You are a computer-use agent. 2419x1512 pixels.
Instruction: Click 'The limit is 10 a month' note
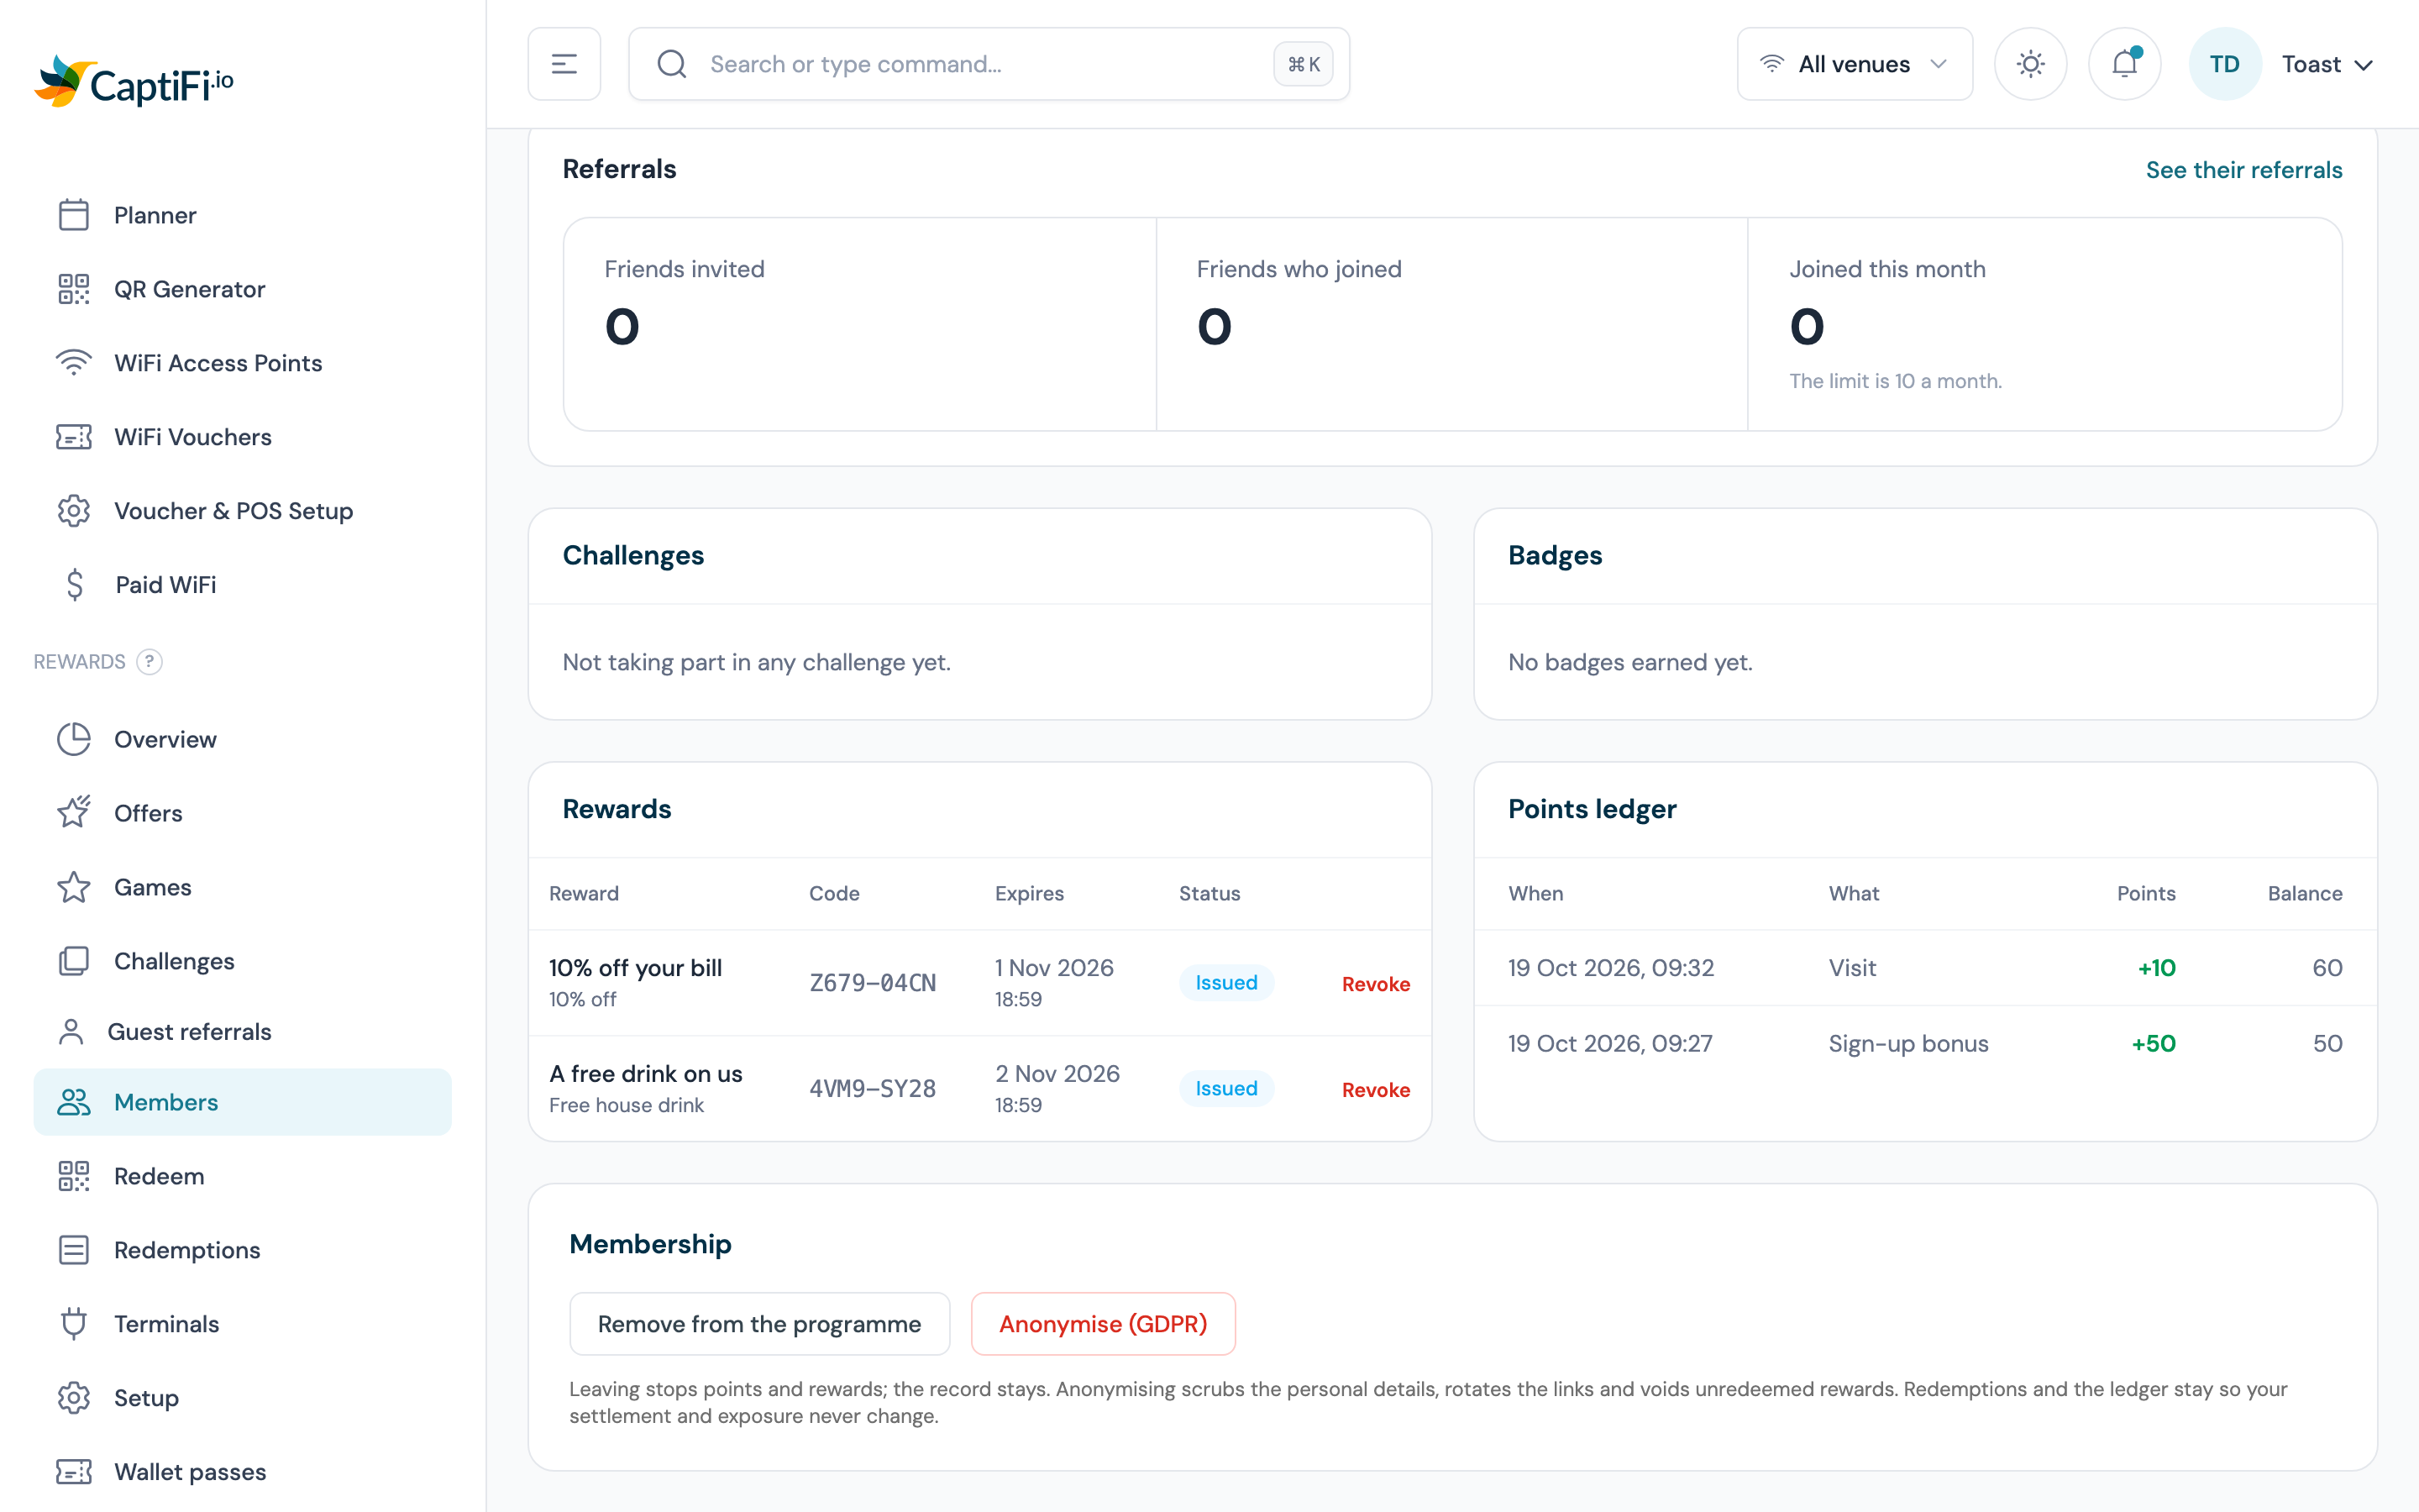(x=1895, y=381)
